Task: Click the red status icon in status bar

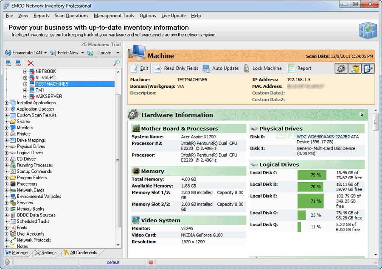Action: click(x=151, y=262)
